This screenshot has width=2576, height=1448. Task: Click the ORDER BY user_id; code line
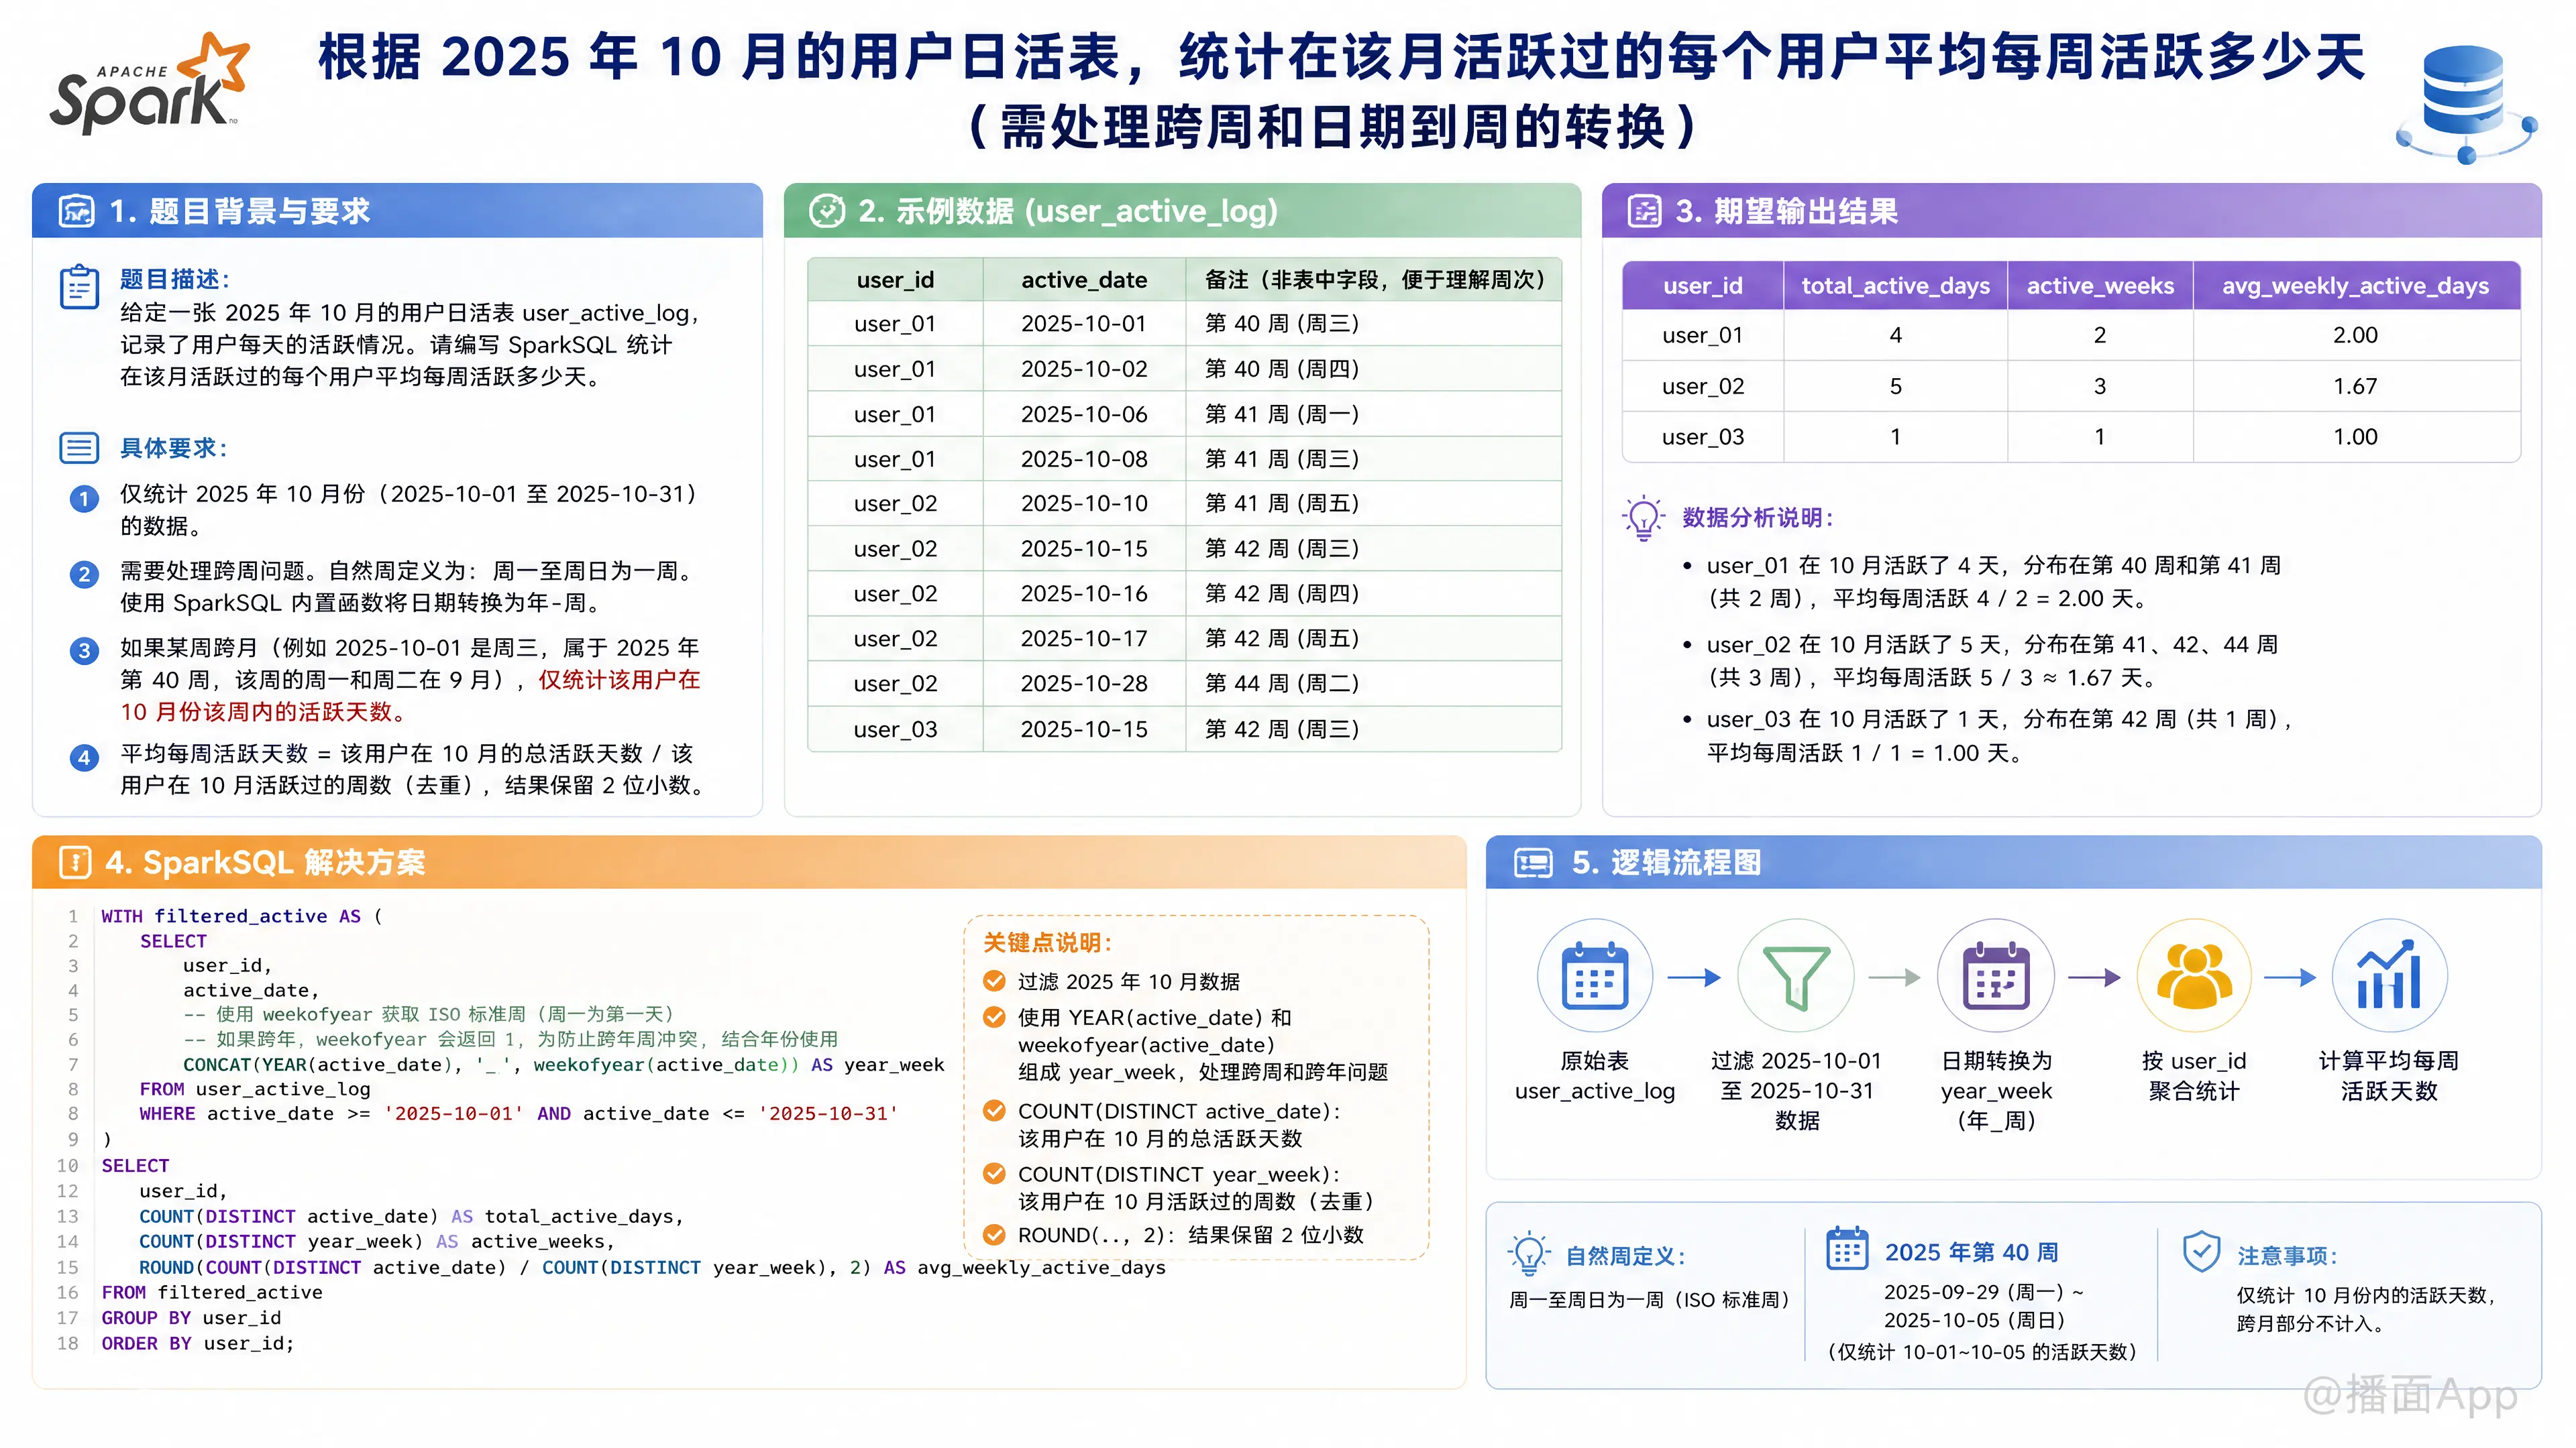coord(198,1344)
